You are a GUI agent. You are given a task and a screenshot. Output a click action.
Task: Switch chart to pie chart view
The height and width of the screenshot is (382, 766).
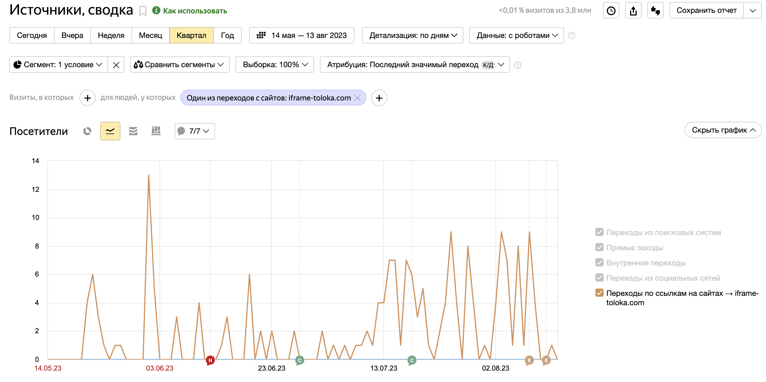[87, 131]
